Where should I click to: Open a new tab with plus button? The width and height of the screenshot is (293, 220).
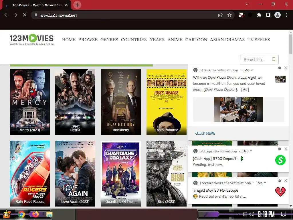point(77,5)
